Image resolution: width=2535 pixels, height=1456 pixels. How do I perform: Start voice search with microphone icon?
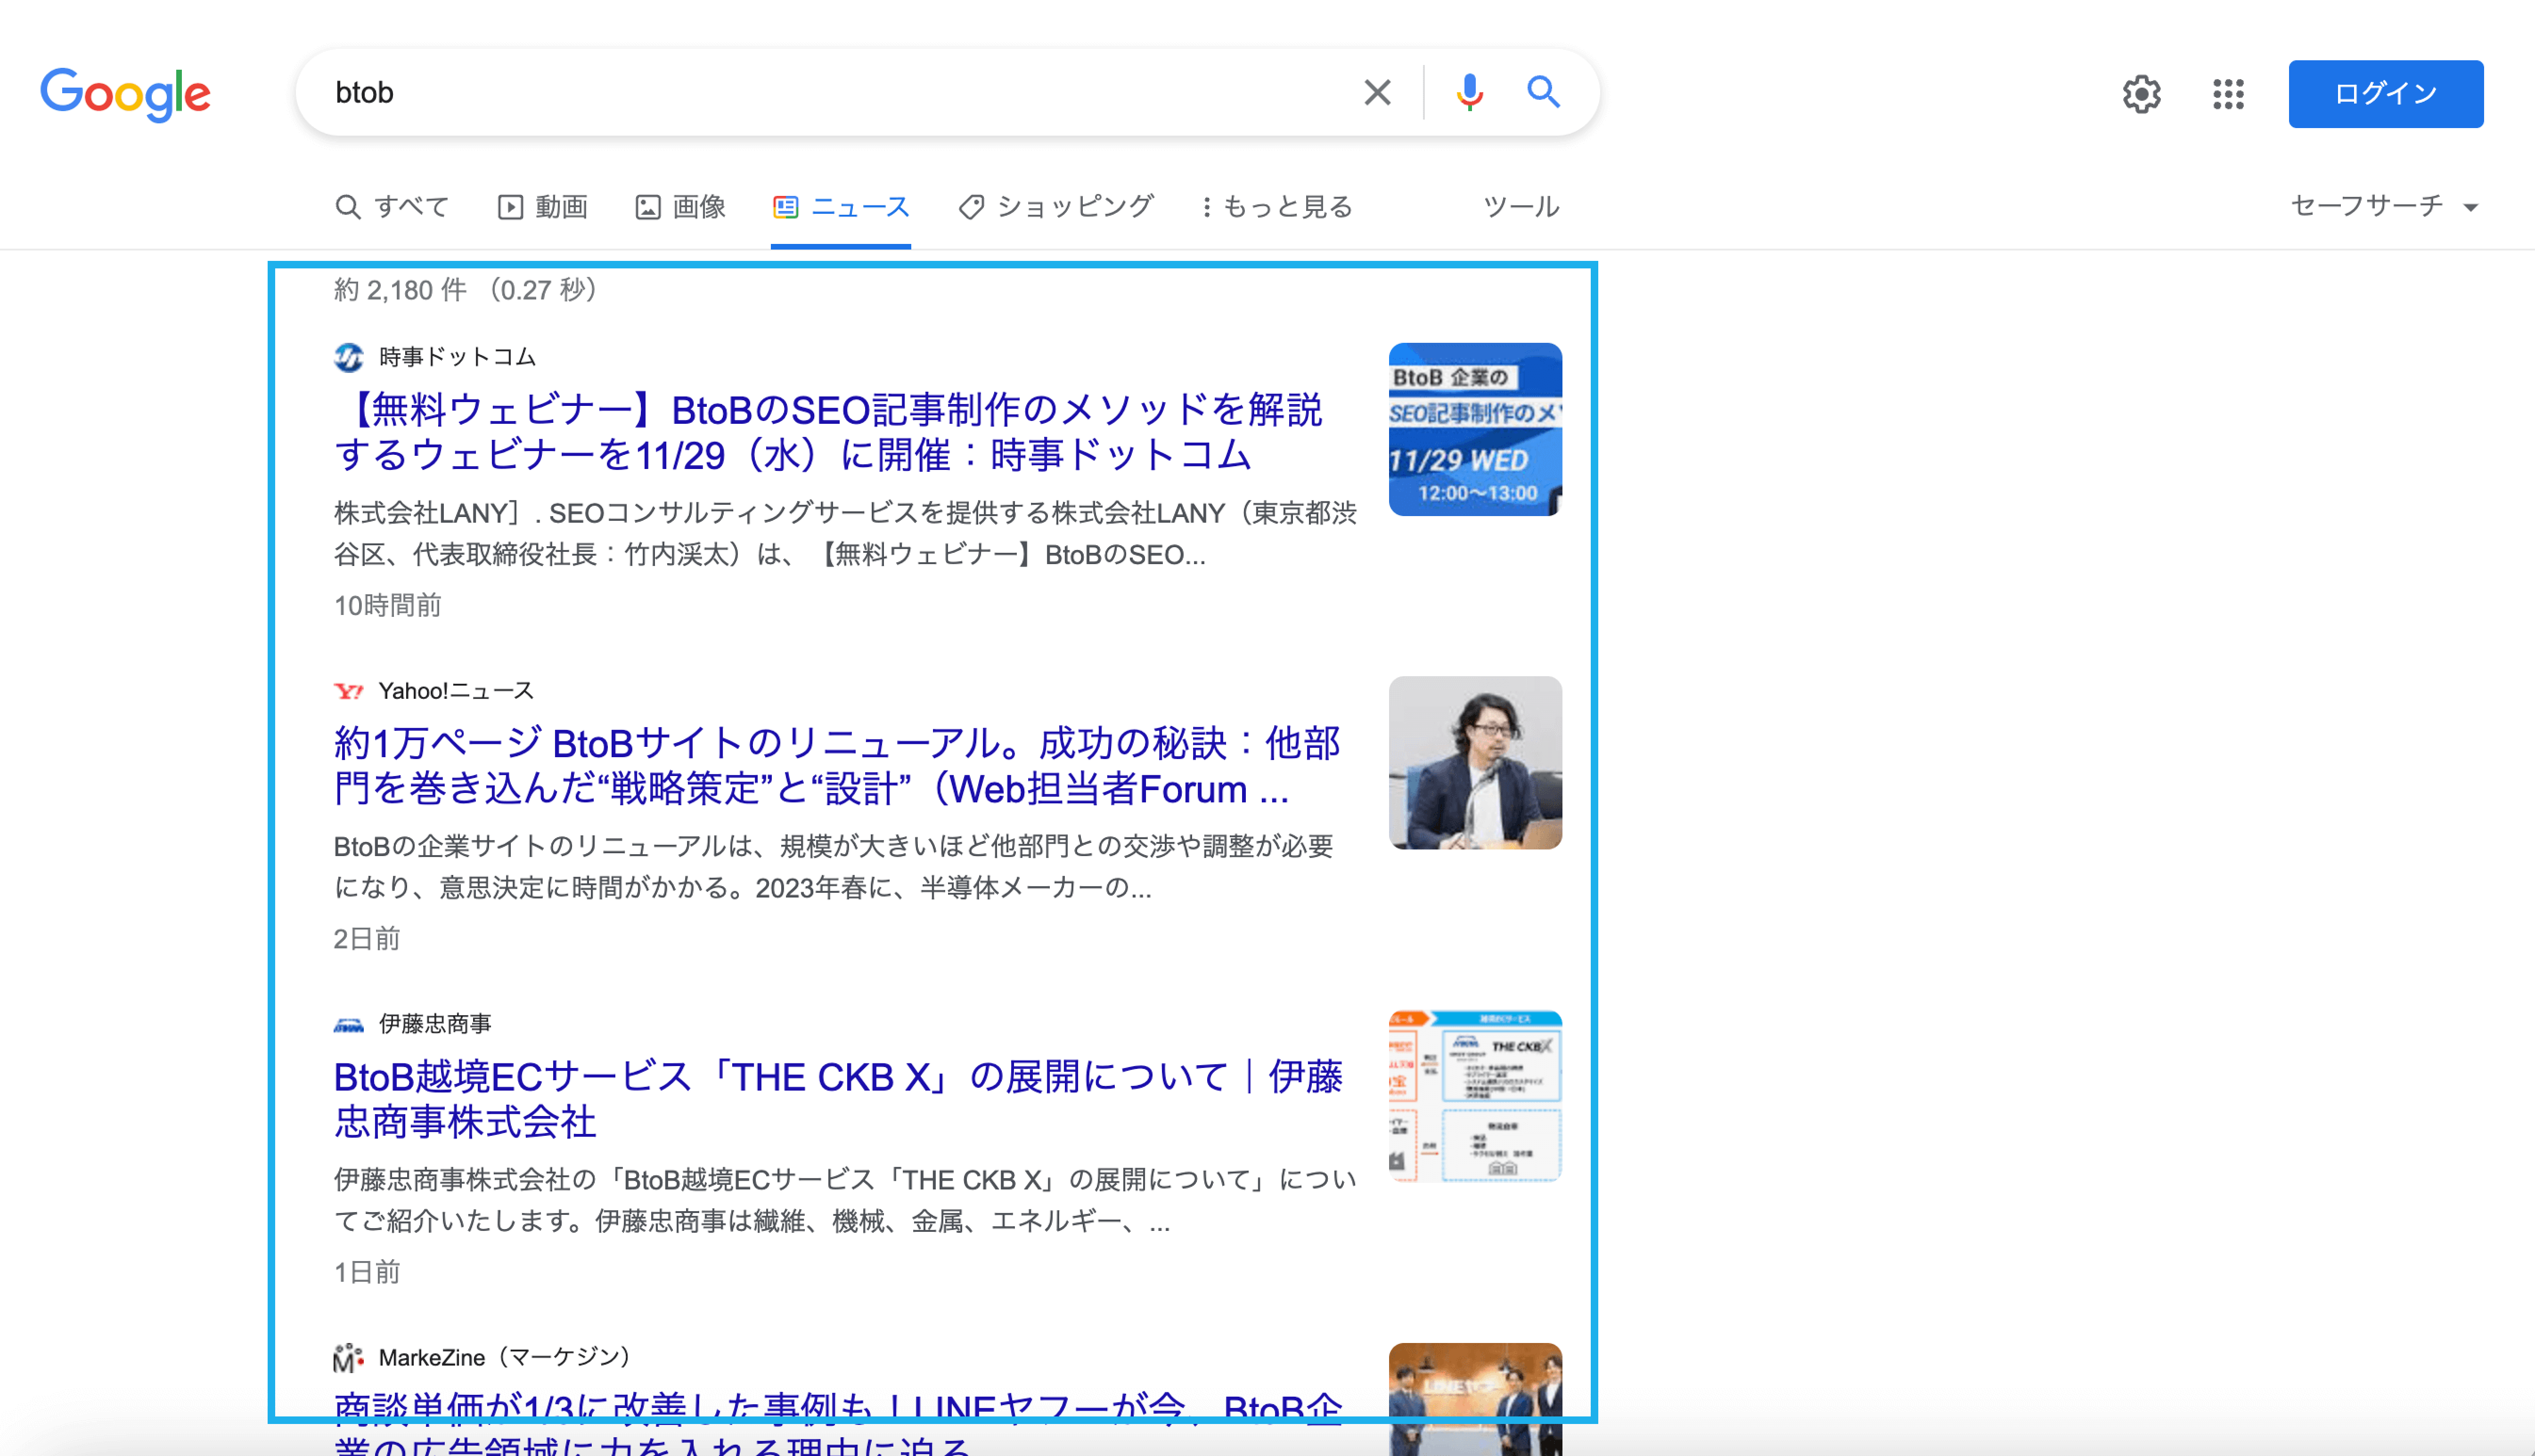coord(1470,93)
